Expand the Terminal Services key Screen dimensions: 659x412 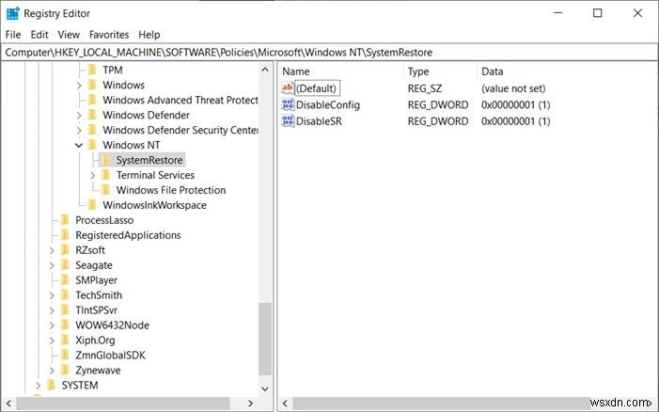pos(92,175)
